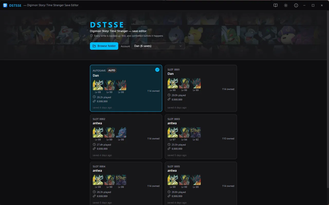Click player name Dan in SLOT 0001
Viewport: 329px width, 205px height.
click(171, 74)
